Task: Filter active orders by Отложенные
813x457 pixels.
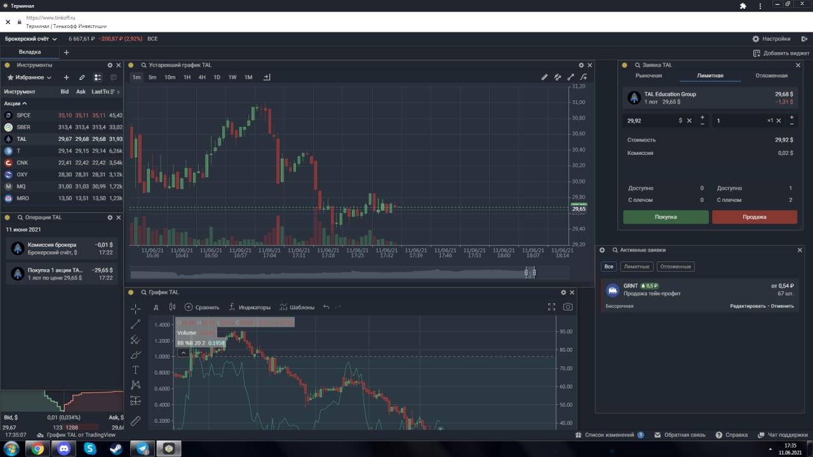Action: point(676,267)
